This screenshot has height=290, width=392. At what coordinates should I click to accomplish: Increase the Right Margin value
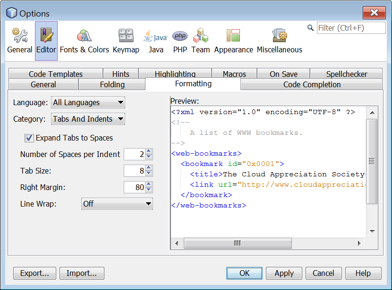[x=149, y=184]
